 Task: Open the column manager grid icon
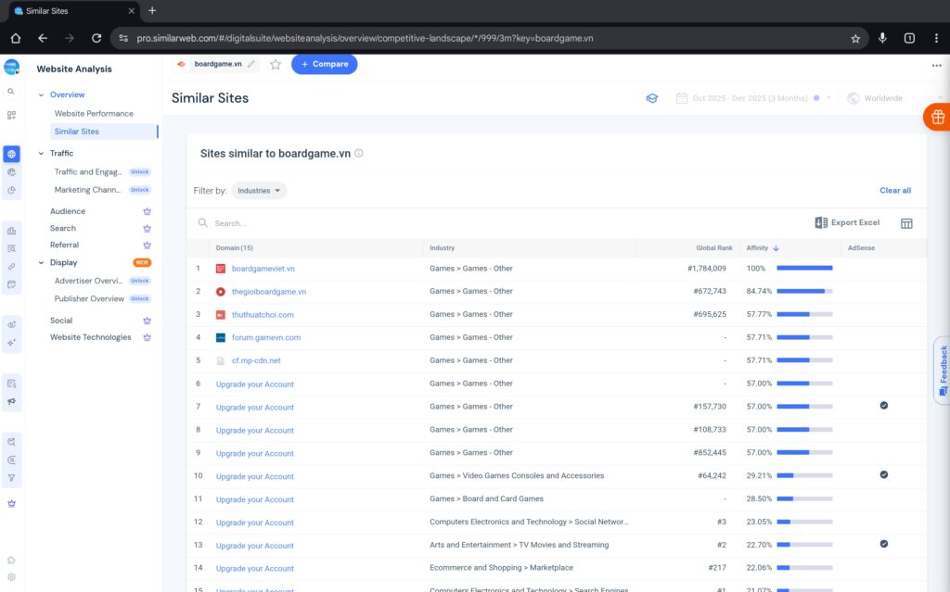click(x=906, y=222)
